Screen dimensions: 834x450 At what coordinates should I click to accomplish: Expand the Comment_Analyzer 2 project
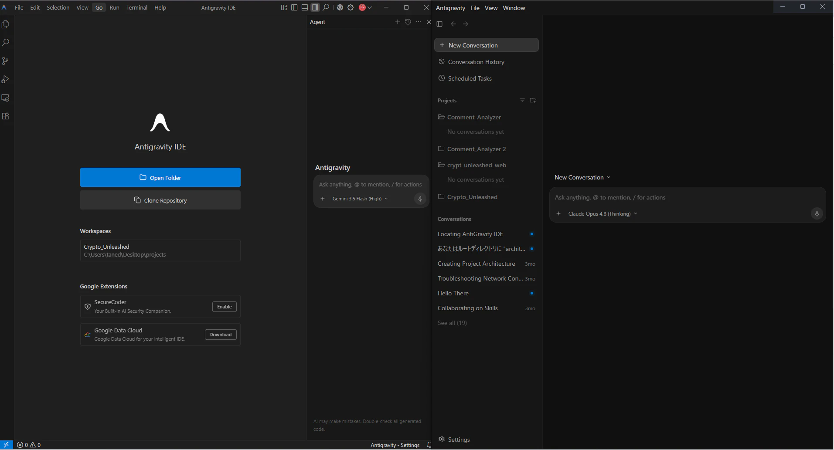click(487, 149)
